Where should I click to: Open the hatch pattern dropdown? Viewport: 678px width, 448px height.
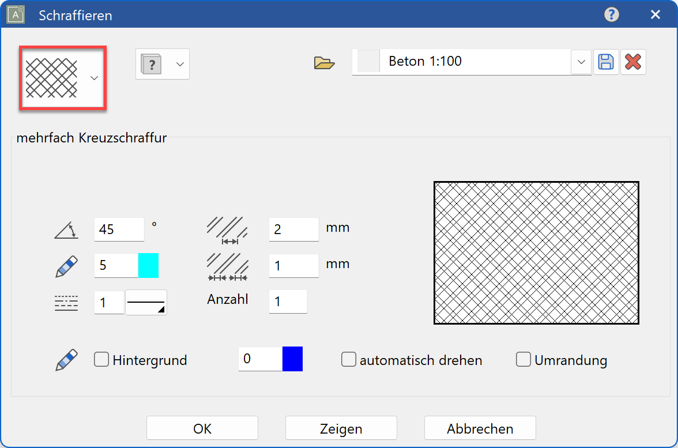[x=94, y=77]
